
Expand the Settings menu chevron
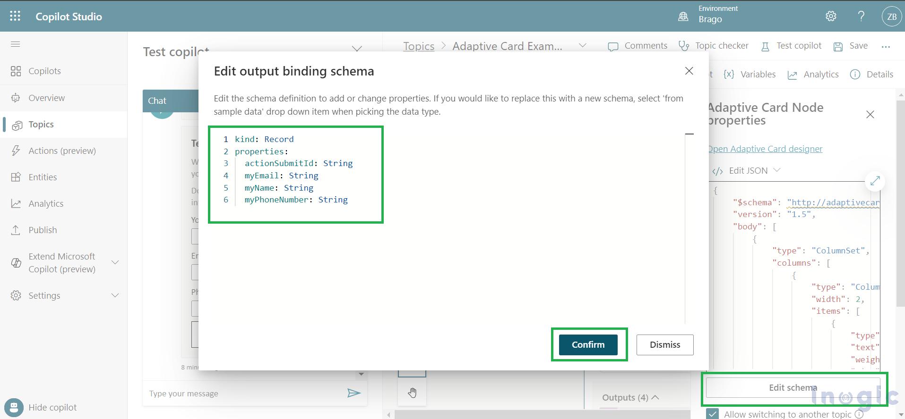pyautogui.click(x=115, y=295)
